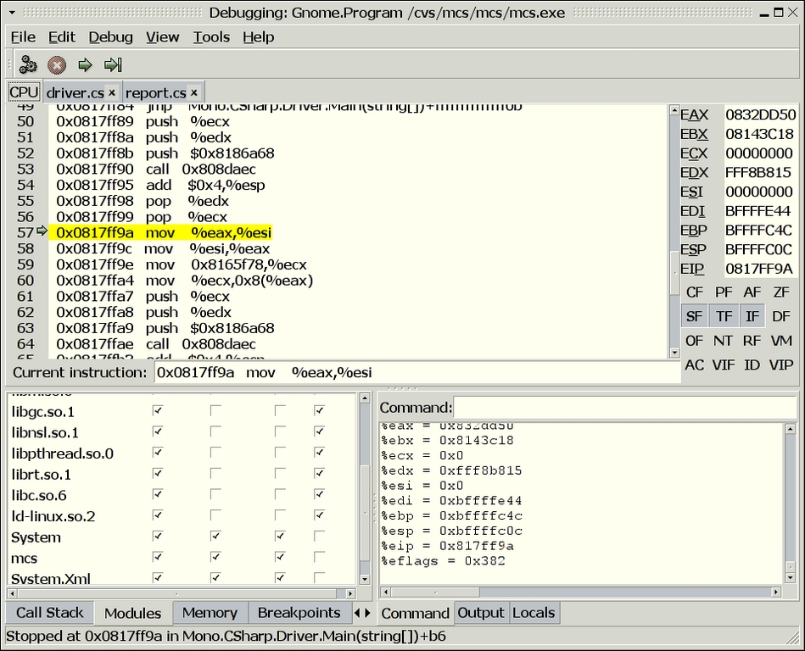
Task: Click the green step arrow icon
Action: tap(85, 64)
